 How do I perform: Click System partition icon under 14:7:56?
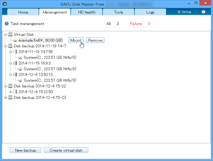(x=21, y=57)
